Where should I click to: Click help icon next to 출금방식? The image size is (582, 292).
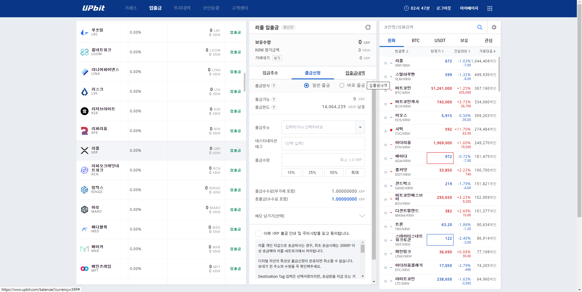(274, 86)
